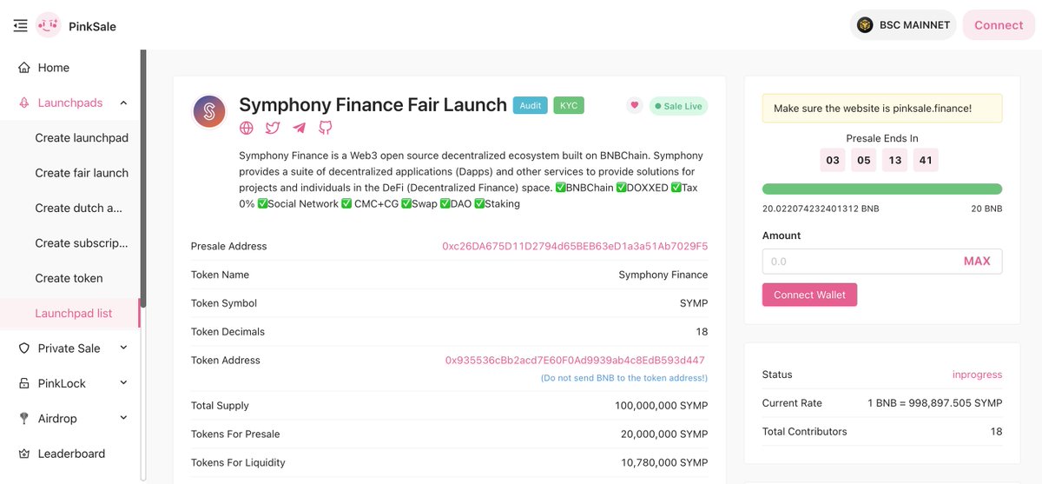Viewport: 1042px width, 484px height.
Task: Click the KYC badge
Action: point(569,106)
